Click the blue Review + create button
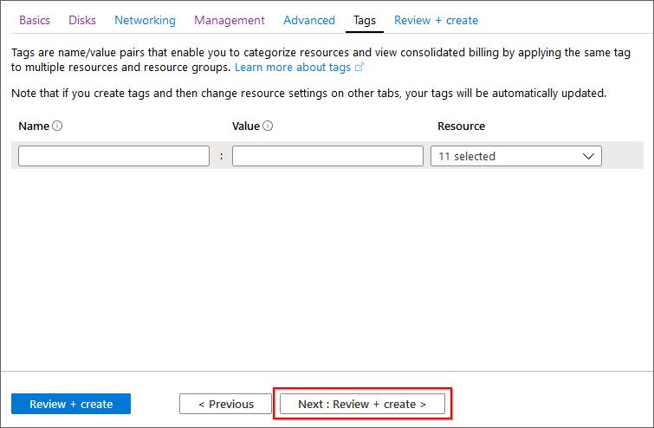The height and width of the screenshot is (428, 654). point(71,404)
